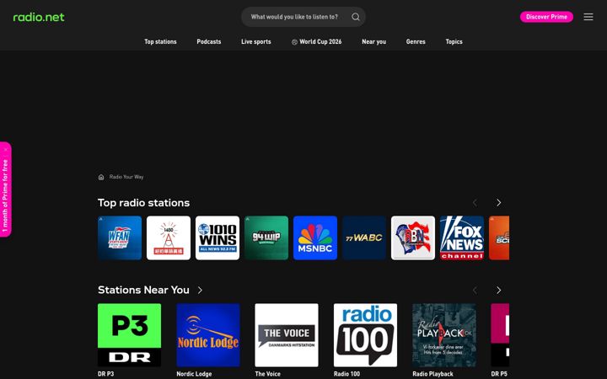Close the pink Prime promo side banner
Image resolution: width=607 pixels, height=379 pixels.
[x=6, y=150]
